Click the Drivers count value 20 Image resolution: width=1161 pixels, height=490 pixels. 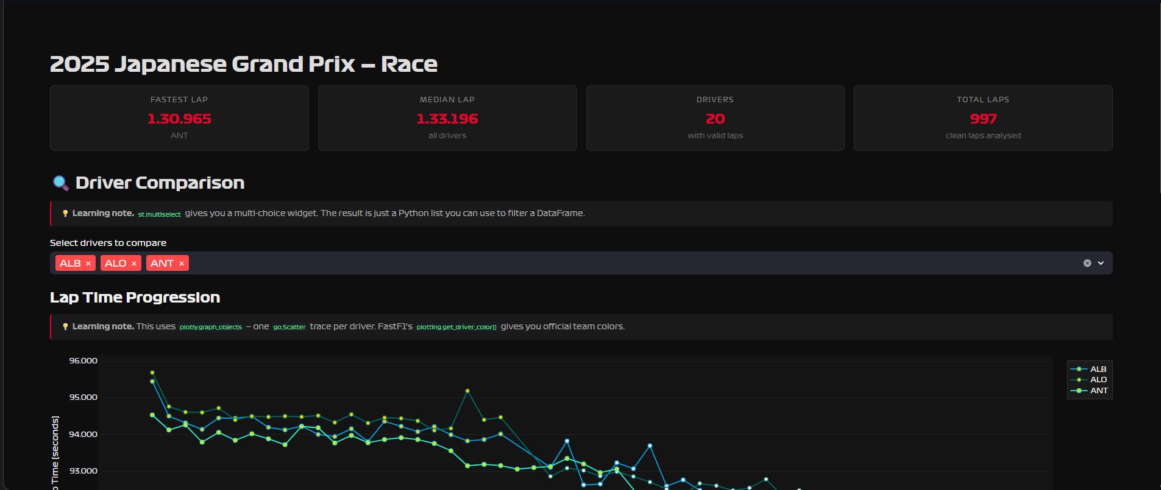click(x=715, y=119)
